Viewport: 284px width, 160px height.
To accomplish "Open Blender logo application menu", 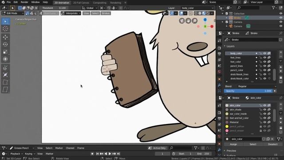I will [x=3, y=2].
